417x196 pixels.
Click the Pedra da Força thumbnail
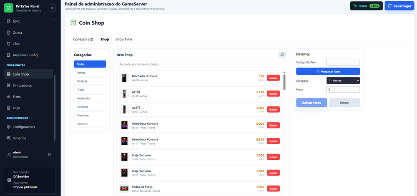click(x=124, y=188)
